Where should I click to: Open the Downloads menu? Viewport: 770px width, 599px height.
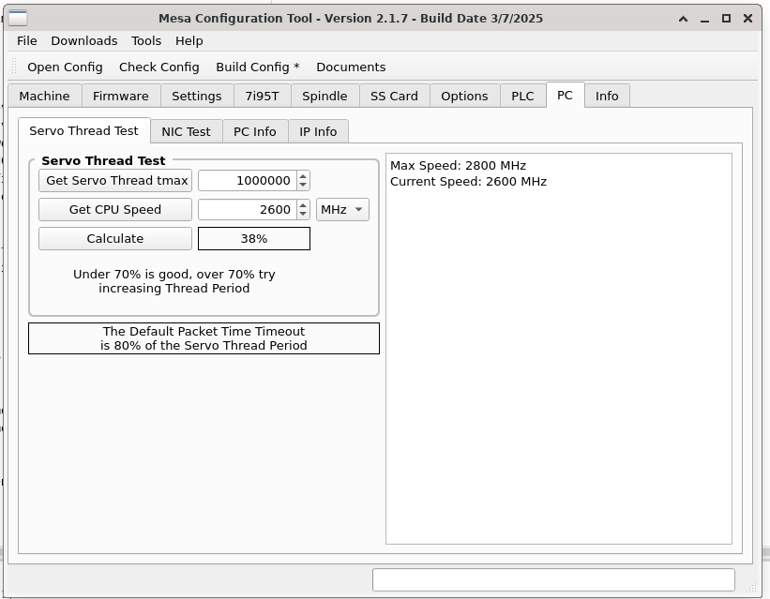point(84,40)
